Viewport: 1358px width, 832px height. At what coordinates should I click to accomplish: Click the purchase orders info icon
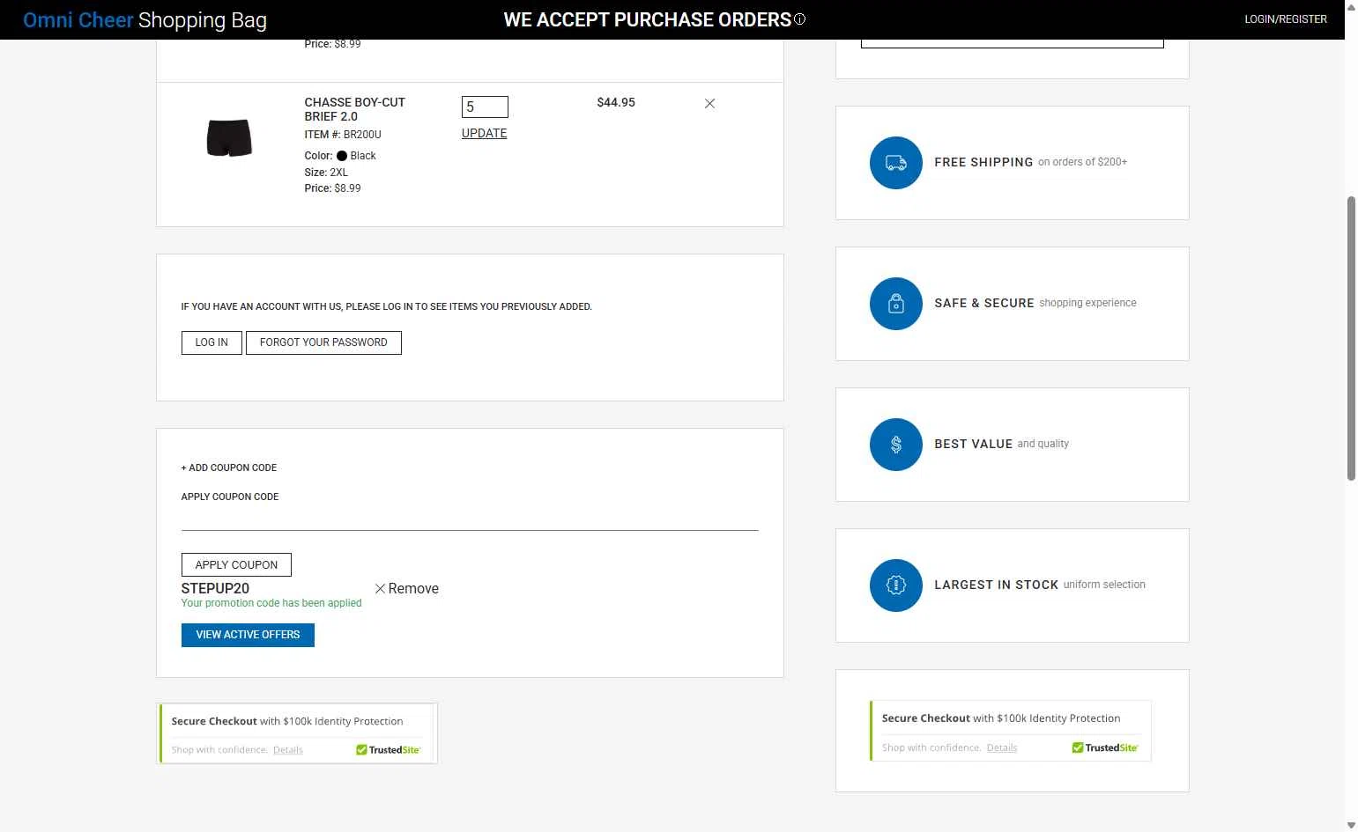coord(799,19)
